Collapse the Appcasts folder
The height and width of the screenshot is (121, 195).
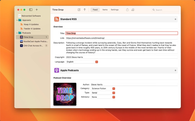[x=17, y=20]
